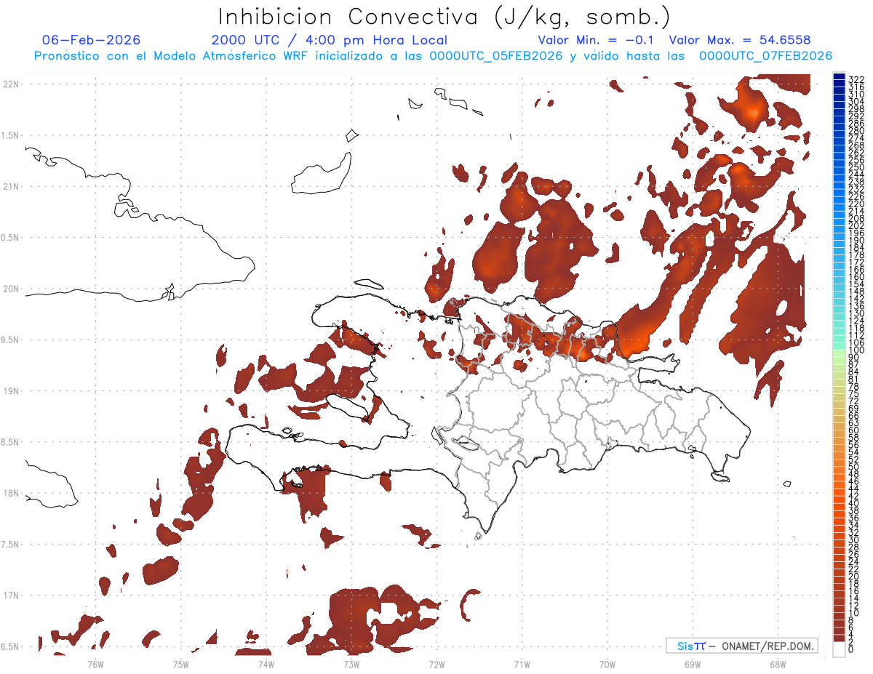Image resolution: width=873 pixels, height=674 pixels.
Task: Select the date text "06-Feb-2026"
Action: point(92,40)
